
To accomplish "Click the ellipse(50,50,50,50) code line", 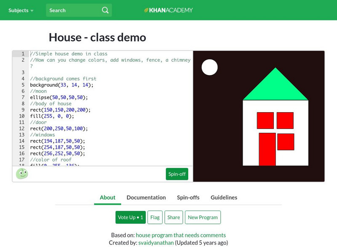I will click(x=59, y=97).
